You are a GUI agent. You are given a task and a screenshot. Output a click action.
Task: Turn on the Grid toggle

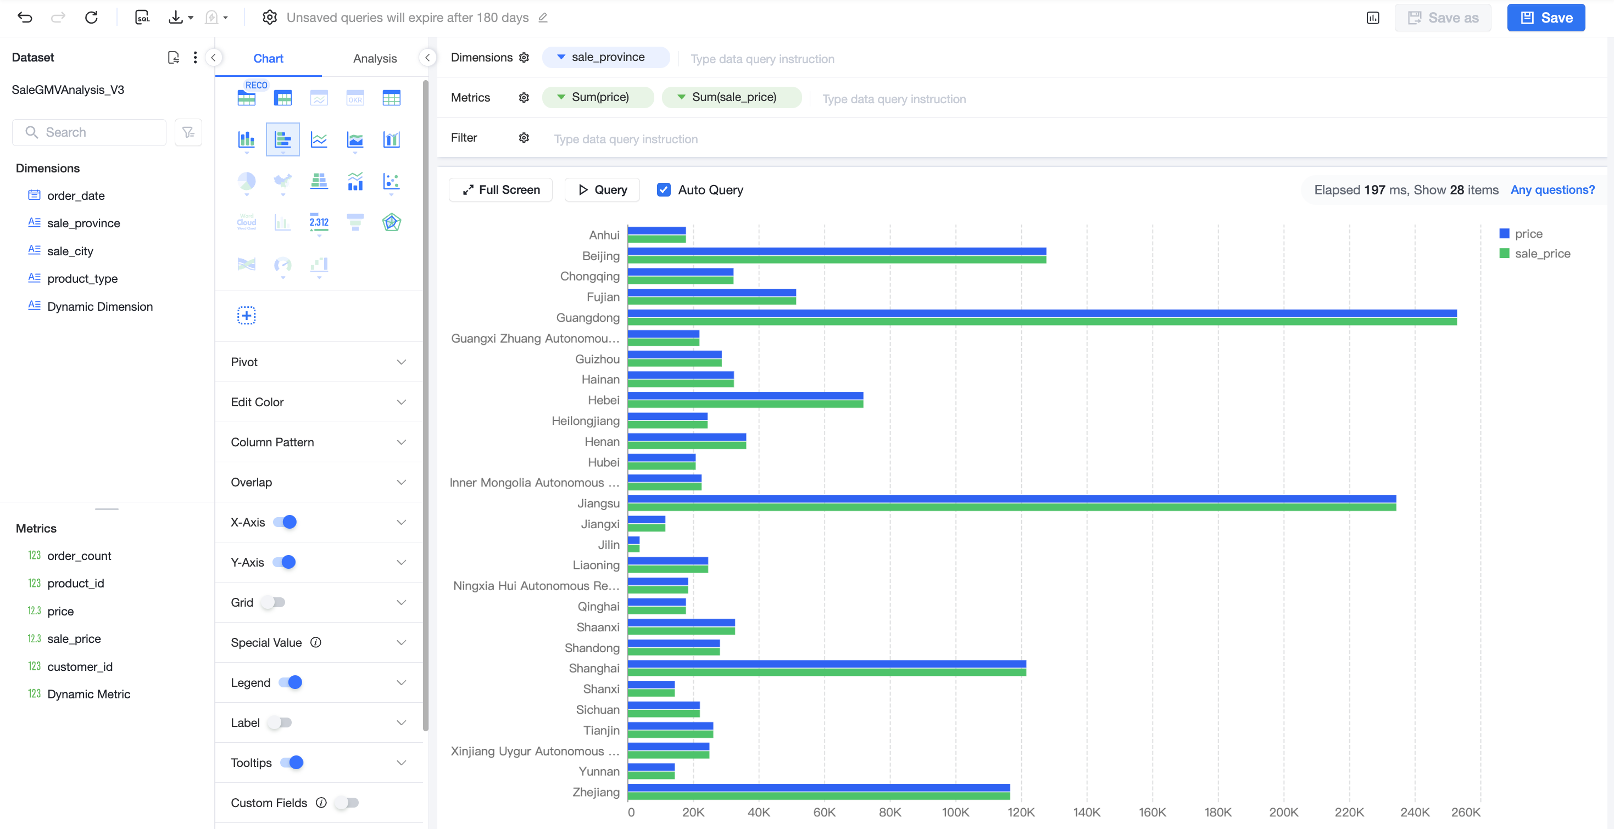(274, 602)
